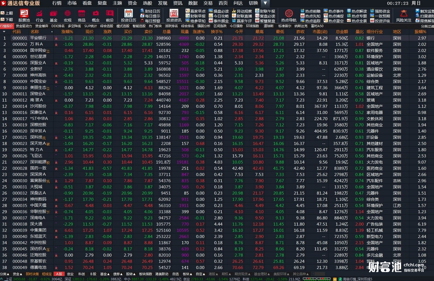This screenshot has width=434, height=281.
Task: Open 投资评级 toolbar item
Action: [380, 21]
